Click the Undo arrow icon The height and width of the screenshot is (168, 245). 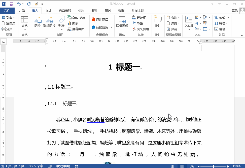pos(19,4)
